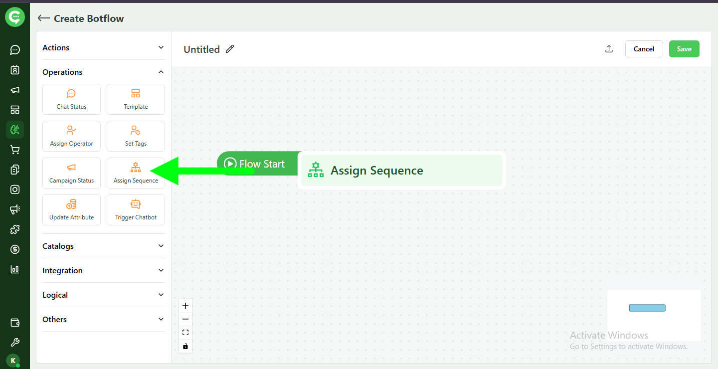Save the botflow
Screen dimensions: 718x369
coord(684,49)
